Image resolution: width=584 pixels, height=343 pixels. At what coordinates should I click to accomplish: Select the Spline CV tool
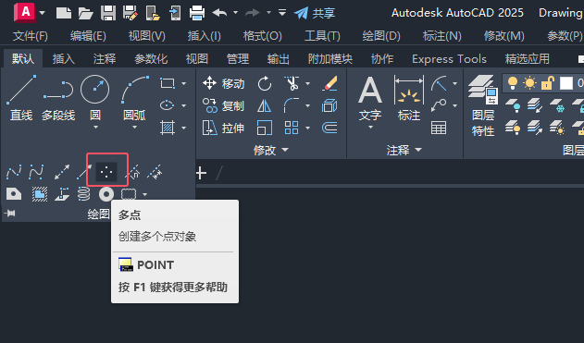(36, 172)
